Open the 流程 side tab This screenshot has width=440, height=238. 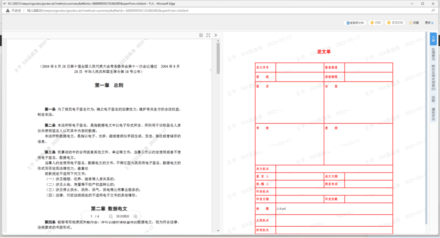click(433, 99)
